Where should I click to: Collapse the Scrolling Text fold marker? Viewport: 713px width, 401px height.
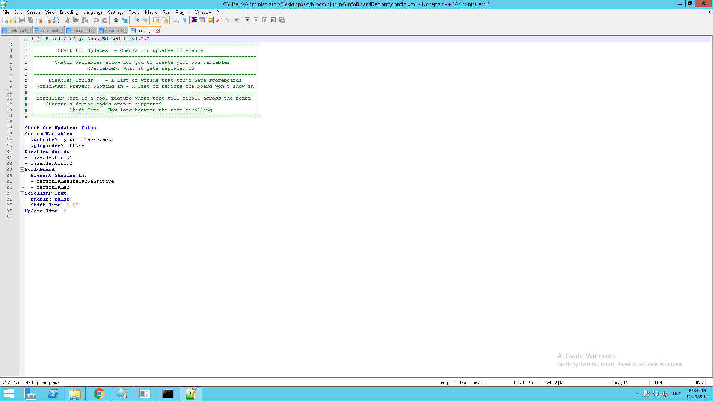(x=22, y=193)
